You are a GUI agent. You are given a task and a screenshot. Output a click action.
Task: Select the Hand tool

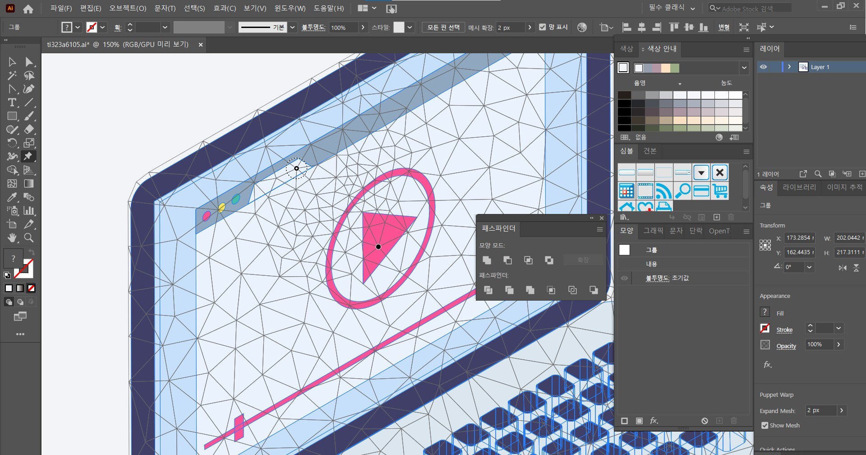12,238
